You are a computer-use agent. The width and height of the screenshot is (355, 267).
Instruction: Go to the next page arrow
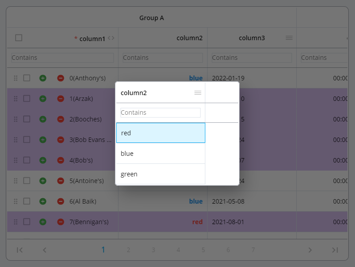(310, 250)
